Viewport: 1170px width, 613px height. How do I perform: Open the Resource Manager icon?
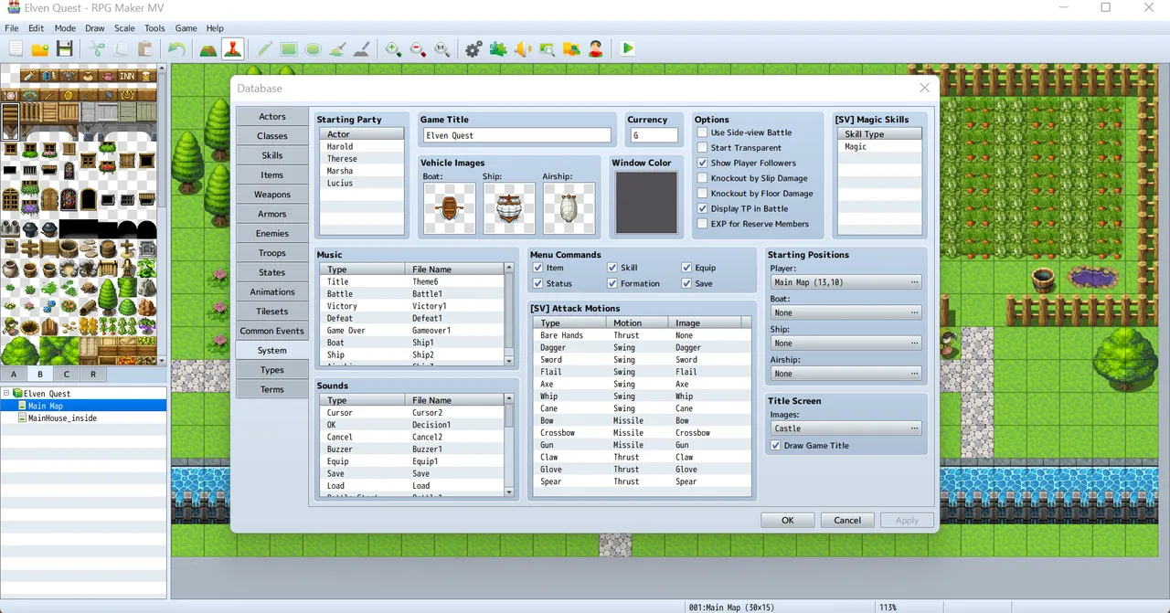coord(571,49)
